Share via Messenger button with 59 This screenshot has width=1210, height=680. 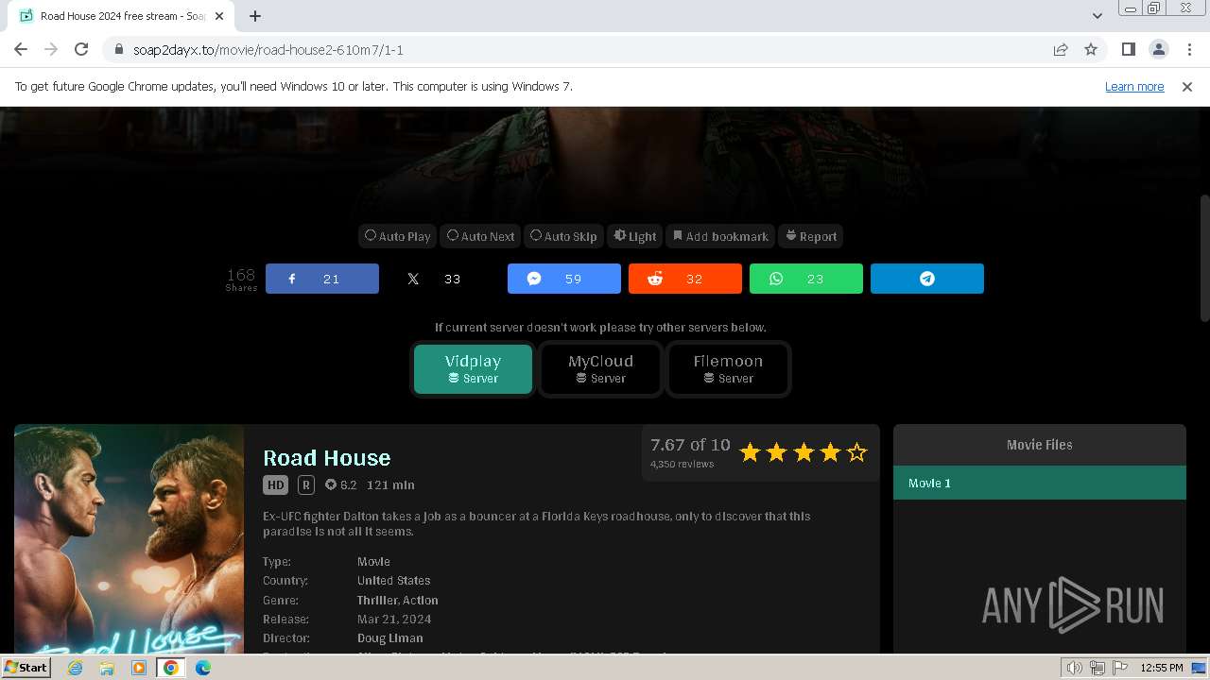tap(564, 279)
